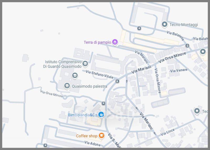Select the Tecno Montaggi location pin
Viewport: 210px width, 150px height.
165,25
